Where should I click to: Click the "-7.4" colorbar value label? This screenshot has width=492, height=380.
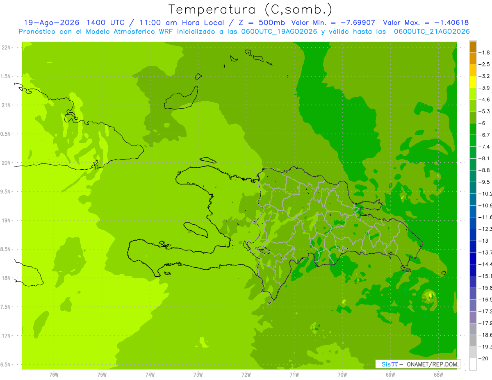pos(485,147)
